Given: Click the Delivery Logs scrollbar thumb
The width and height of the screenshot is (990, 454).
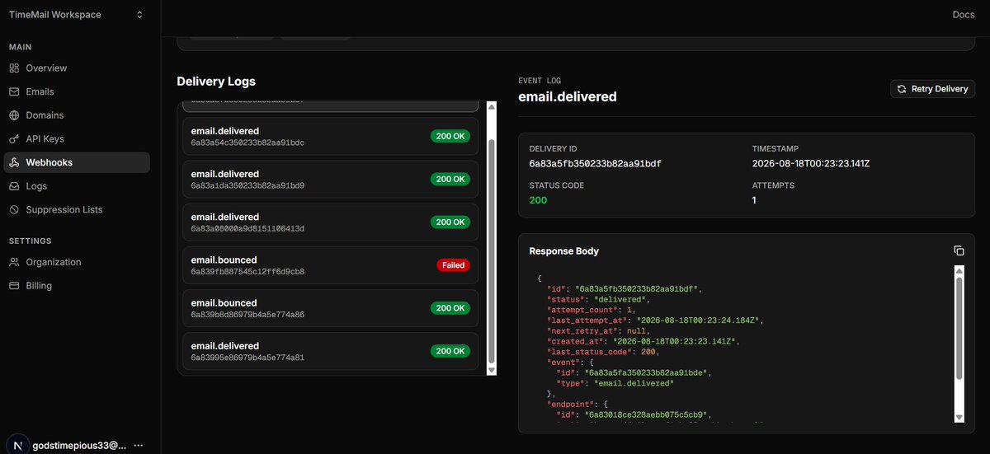Looking at the screenshot, I should (x=492, y=251).
